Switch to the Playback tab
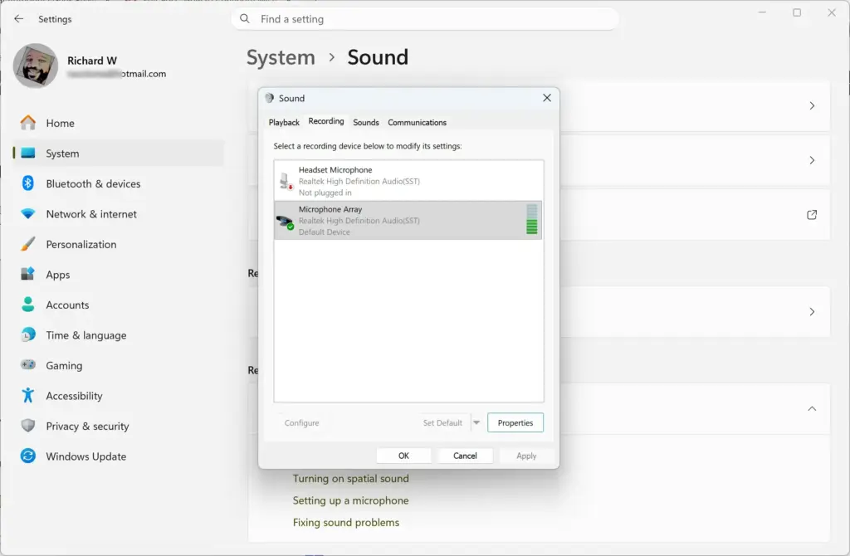The image size is (850, 556). click(x=284, y=123)
